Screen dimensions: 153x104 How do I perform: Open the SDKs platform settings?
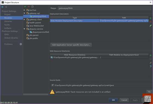[7, 34]
